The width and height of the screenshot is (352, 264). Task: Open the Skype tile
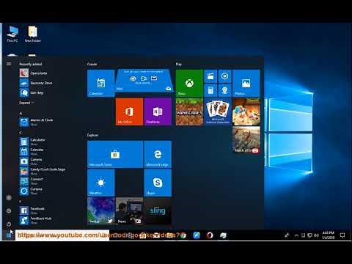pyautogui.click(x=158, y=183)
